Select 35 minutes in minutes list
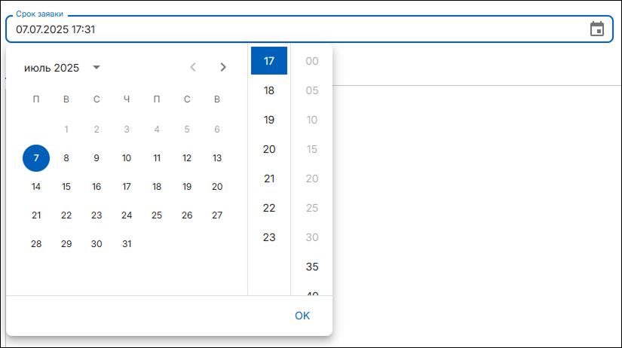This screenshot has height=348, width=622. (312, 267)
